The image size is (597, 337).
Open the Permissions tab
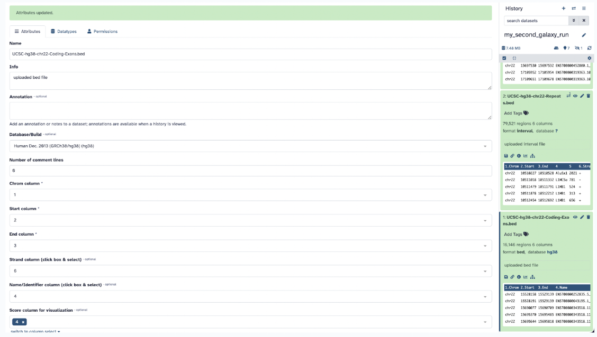(x=102, y=32)
